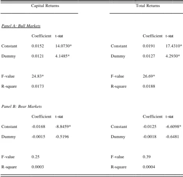Screen dimensions: 183x177
Task: Select the F-value label beside 26.69*
Action: (x=117, y=76)
